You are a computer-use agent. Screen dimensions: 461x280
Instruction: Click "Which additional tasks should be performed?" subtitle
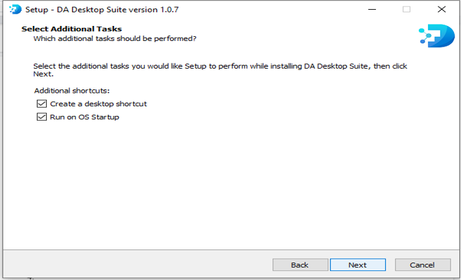115,38
